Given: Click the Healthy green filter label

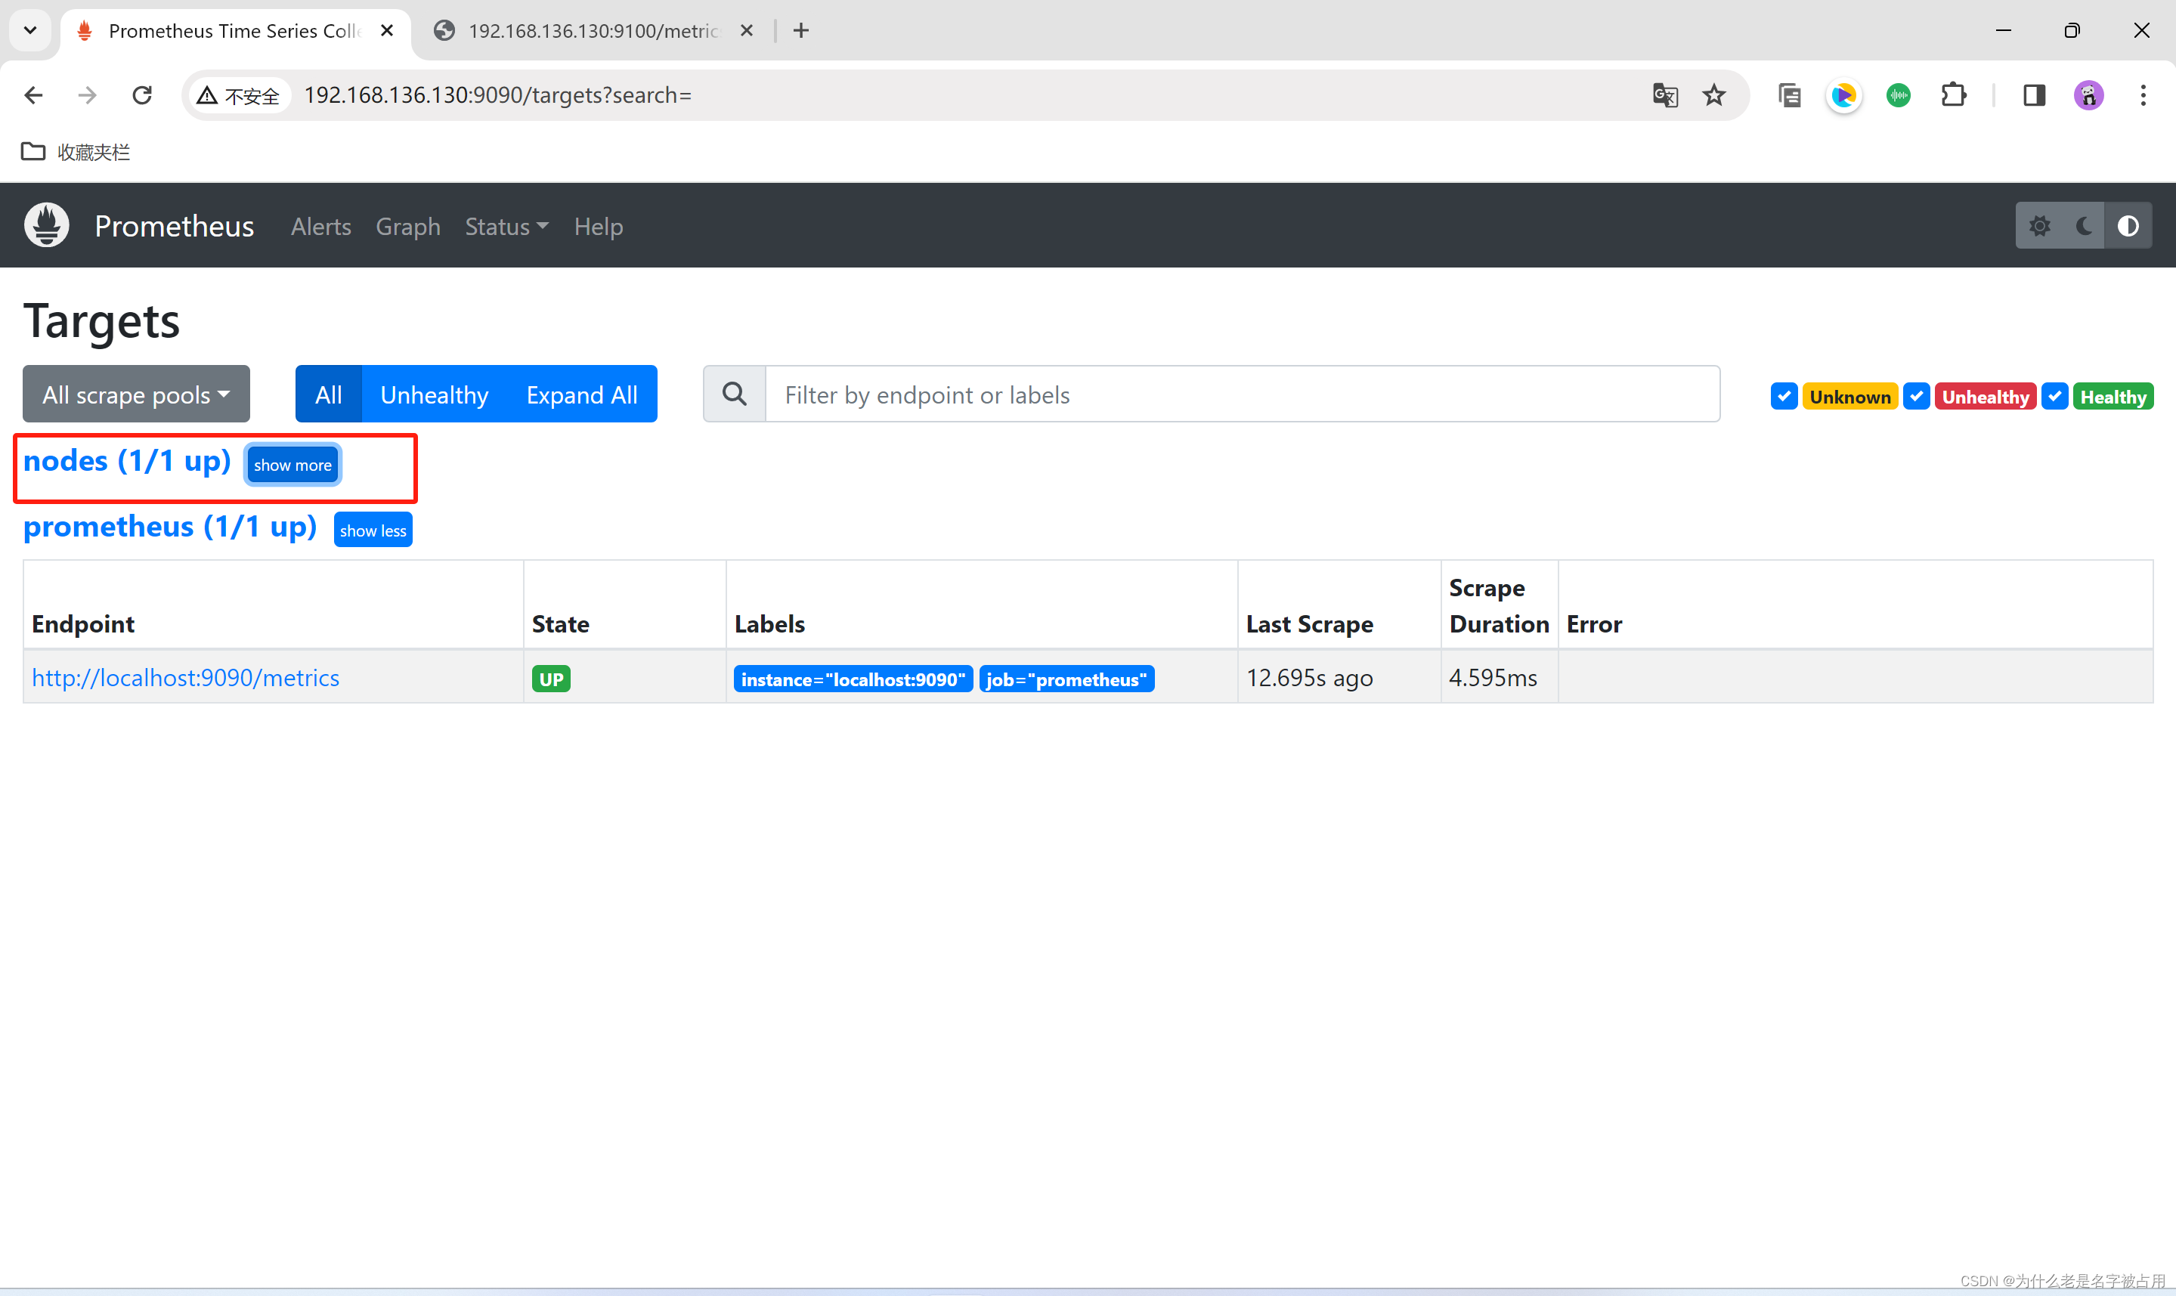Looking at the screenshot, I should tap(2113, 397).
